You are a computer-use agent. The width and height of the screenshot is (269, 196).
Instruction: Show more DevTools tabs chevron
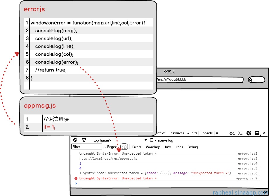tap(217, 133)
